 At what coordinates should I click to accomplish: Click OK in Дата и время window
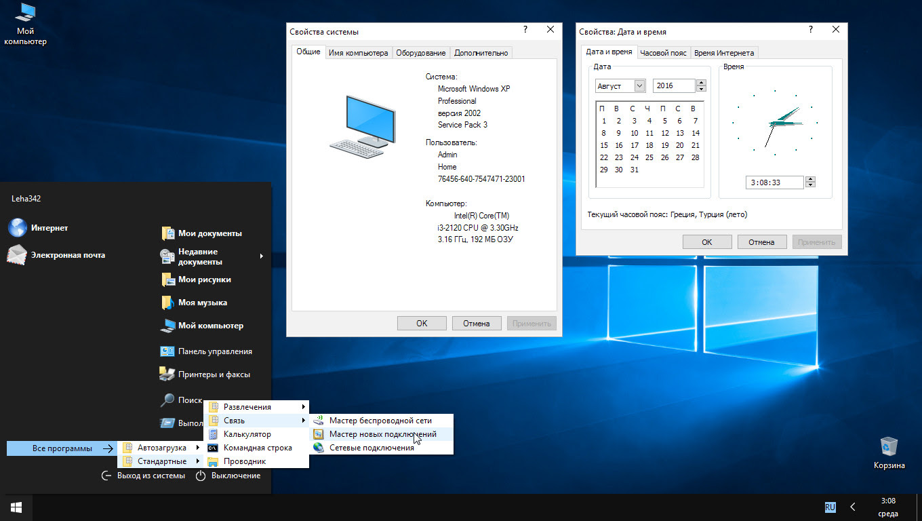click(x=707, y=242)
